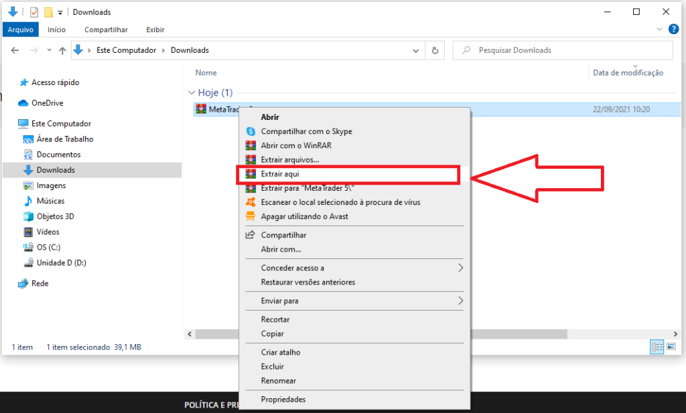
Task: Expand the Conceder acesso a submenu
Action: pyautogui.click(x=460, y=268)
